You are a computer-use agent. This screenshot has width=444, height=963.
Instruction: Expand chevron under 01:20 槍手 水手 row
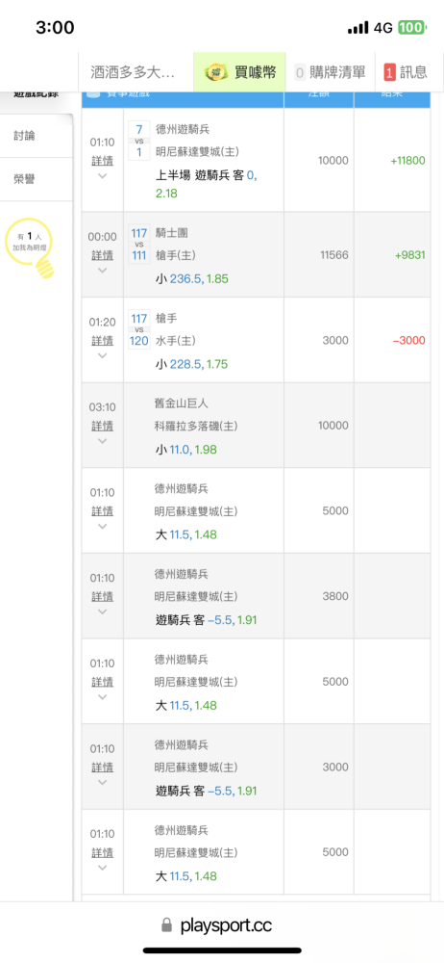coord(103,355)
